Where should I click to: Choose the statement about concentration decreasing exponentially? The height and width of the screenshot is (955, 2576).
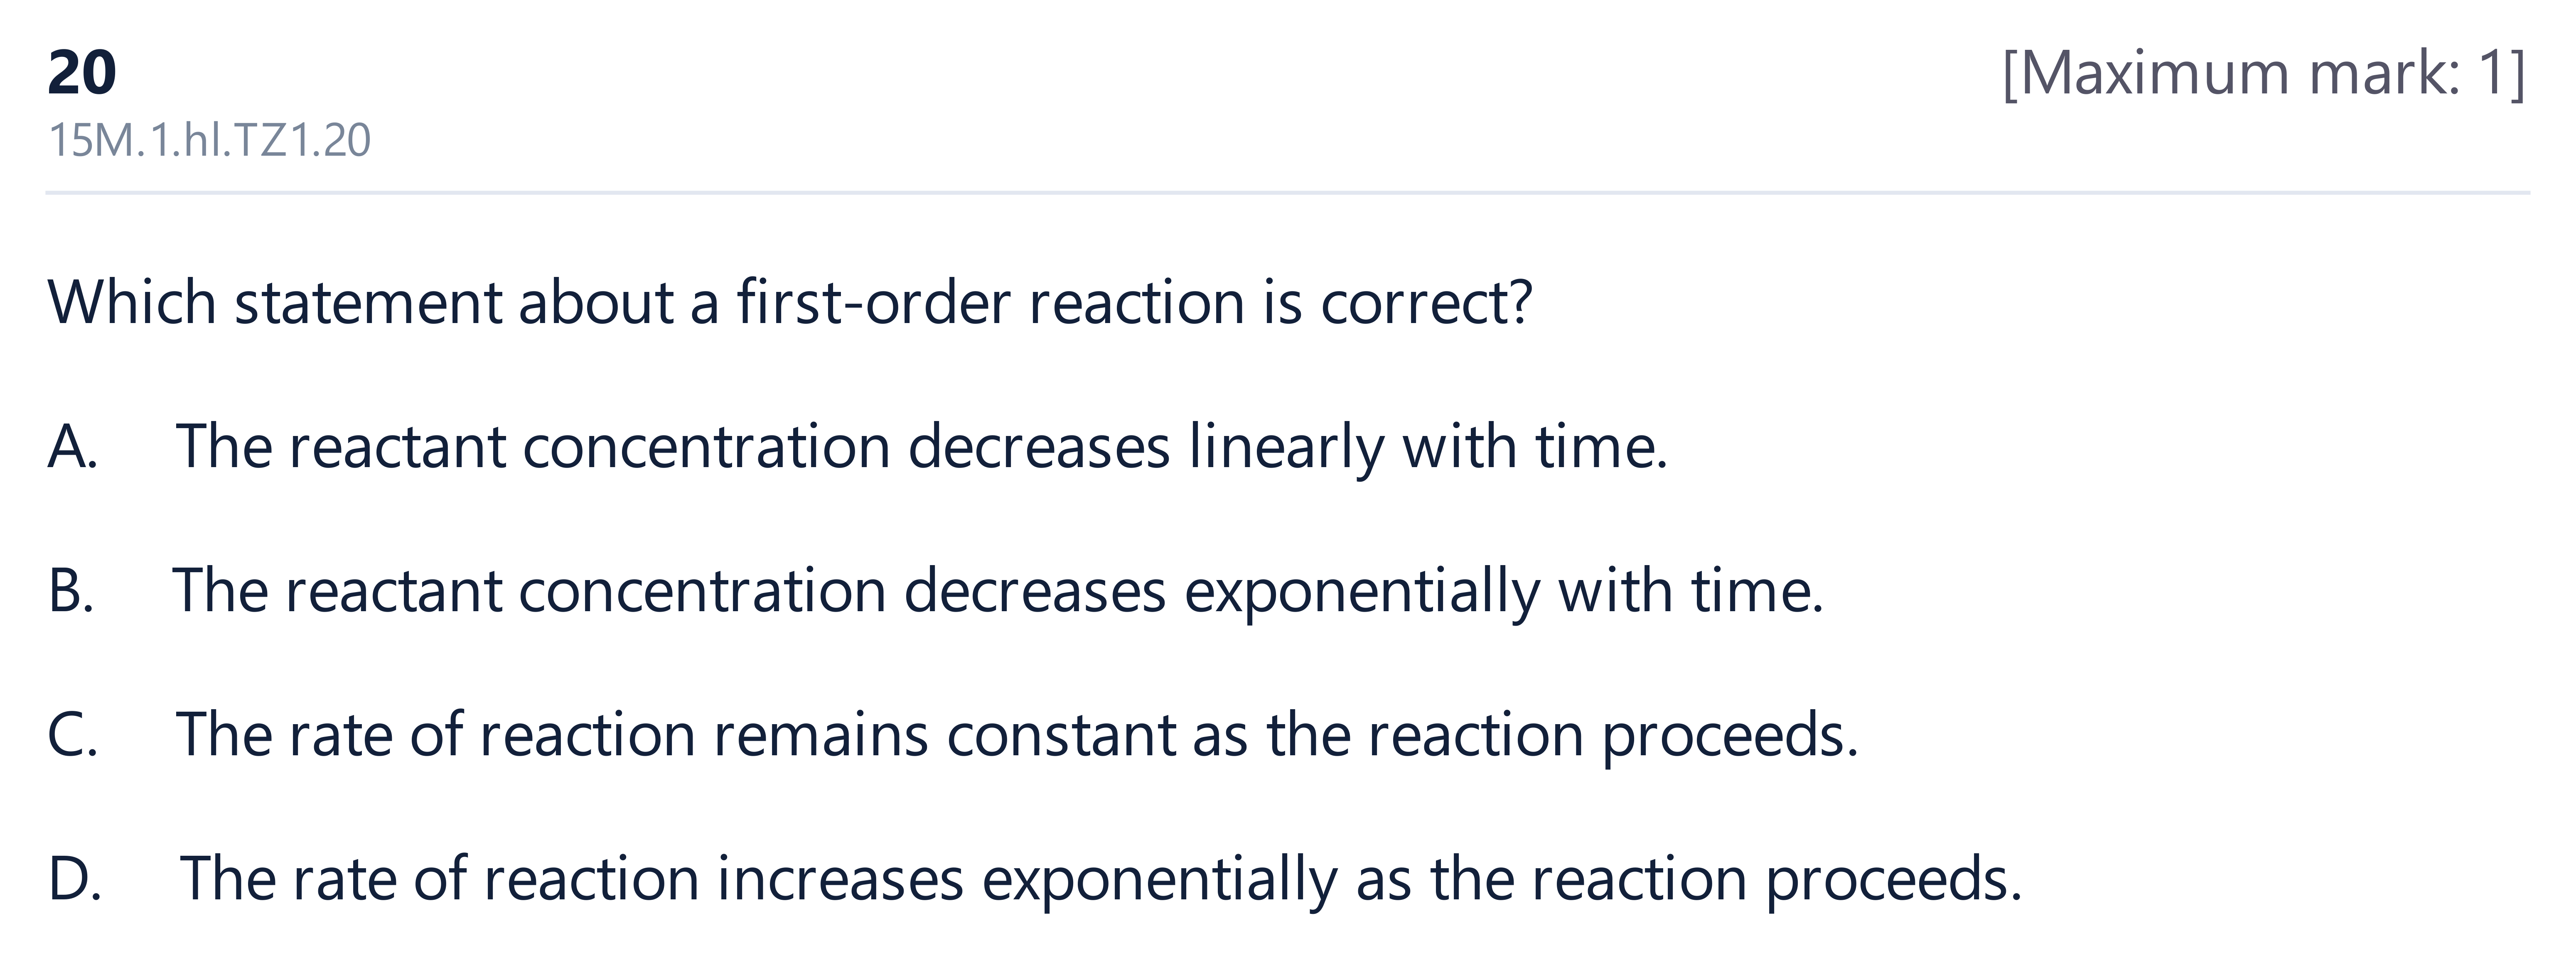pos(998,590)
